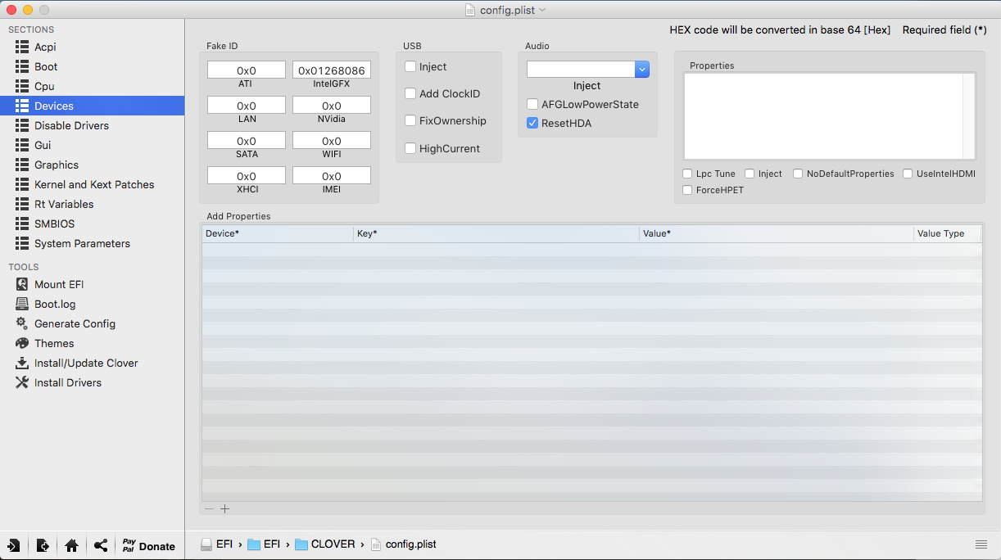1001x560 pixels.
Task: Enable AFGLowPowerState checkbox
Action: pyautogui.click(x=532, y=104)
